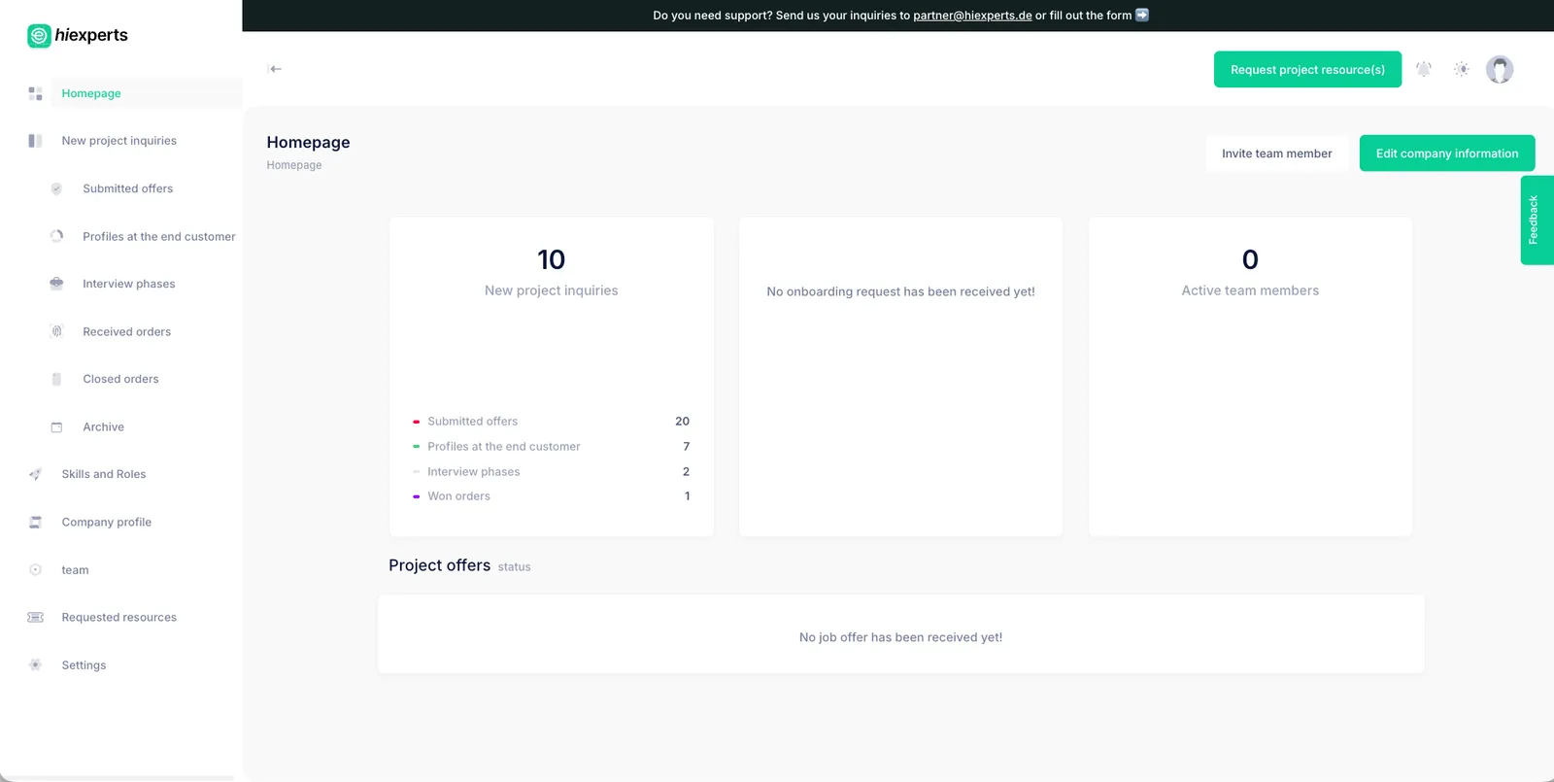Open the Homepage menu item

coord(91,93)
